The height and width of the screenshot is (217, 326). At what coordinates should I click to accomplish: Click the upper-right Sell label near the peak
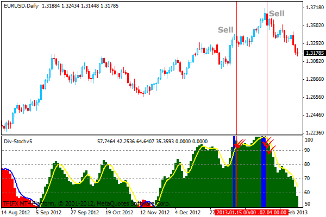pos(277,14)
